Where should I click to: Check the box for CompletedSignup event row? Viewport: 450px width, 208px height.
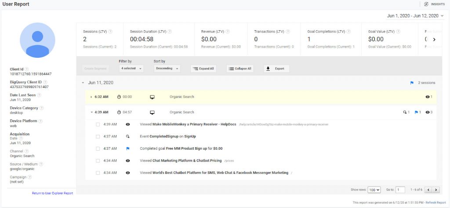[98, 137]
